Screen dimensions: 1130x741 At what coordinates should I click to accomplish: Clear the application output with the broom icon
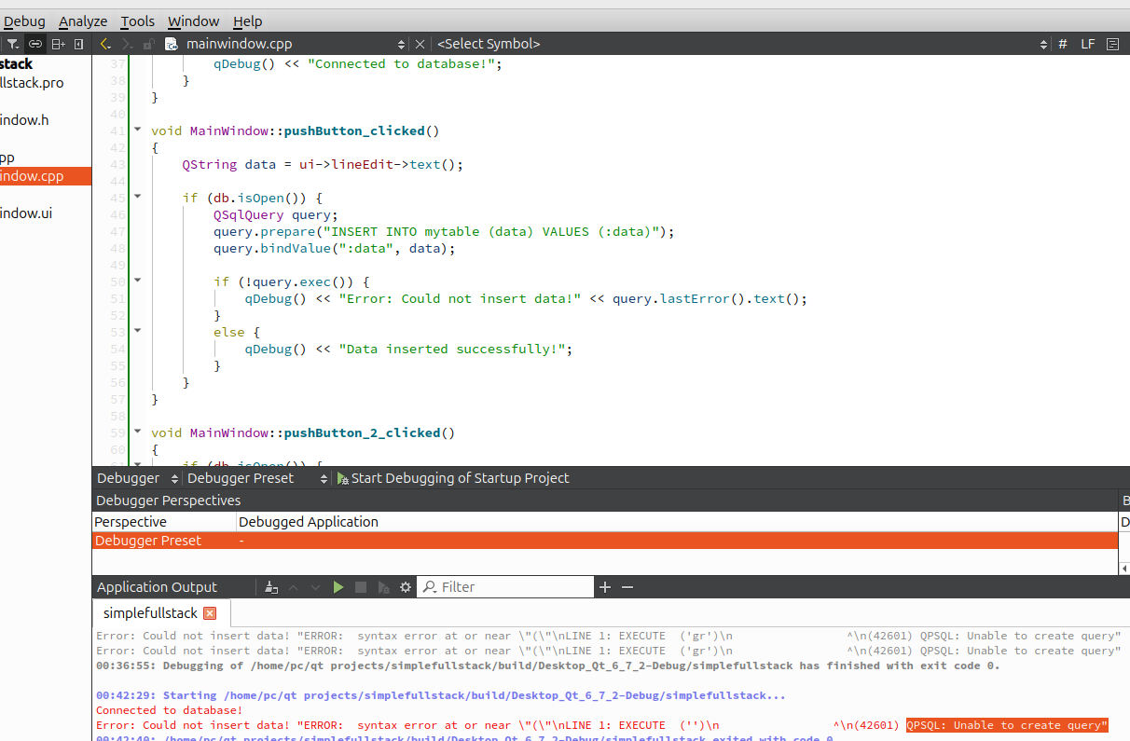tap(271, 586)
